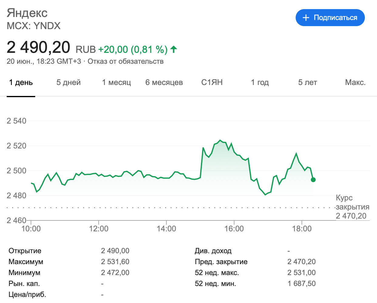The height and width of the screenshot is (303, 377).
Task: Click the 52 нед. мин. label
Action: 216,284
